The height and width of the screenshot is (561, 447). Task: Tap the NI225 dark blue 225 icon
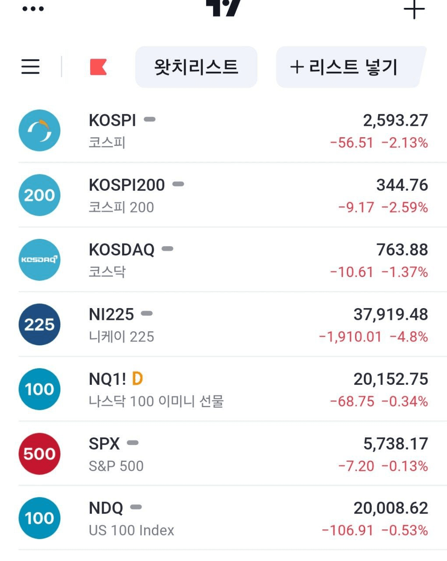point(39,324)
